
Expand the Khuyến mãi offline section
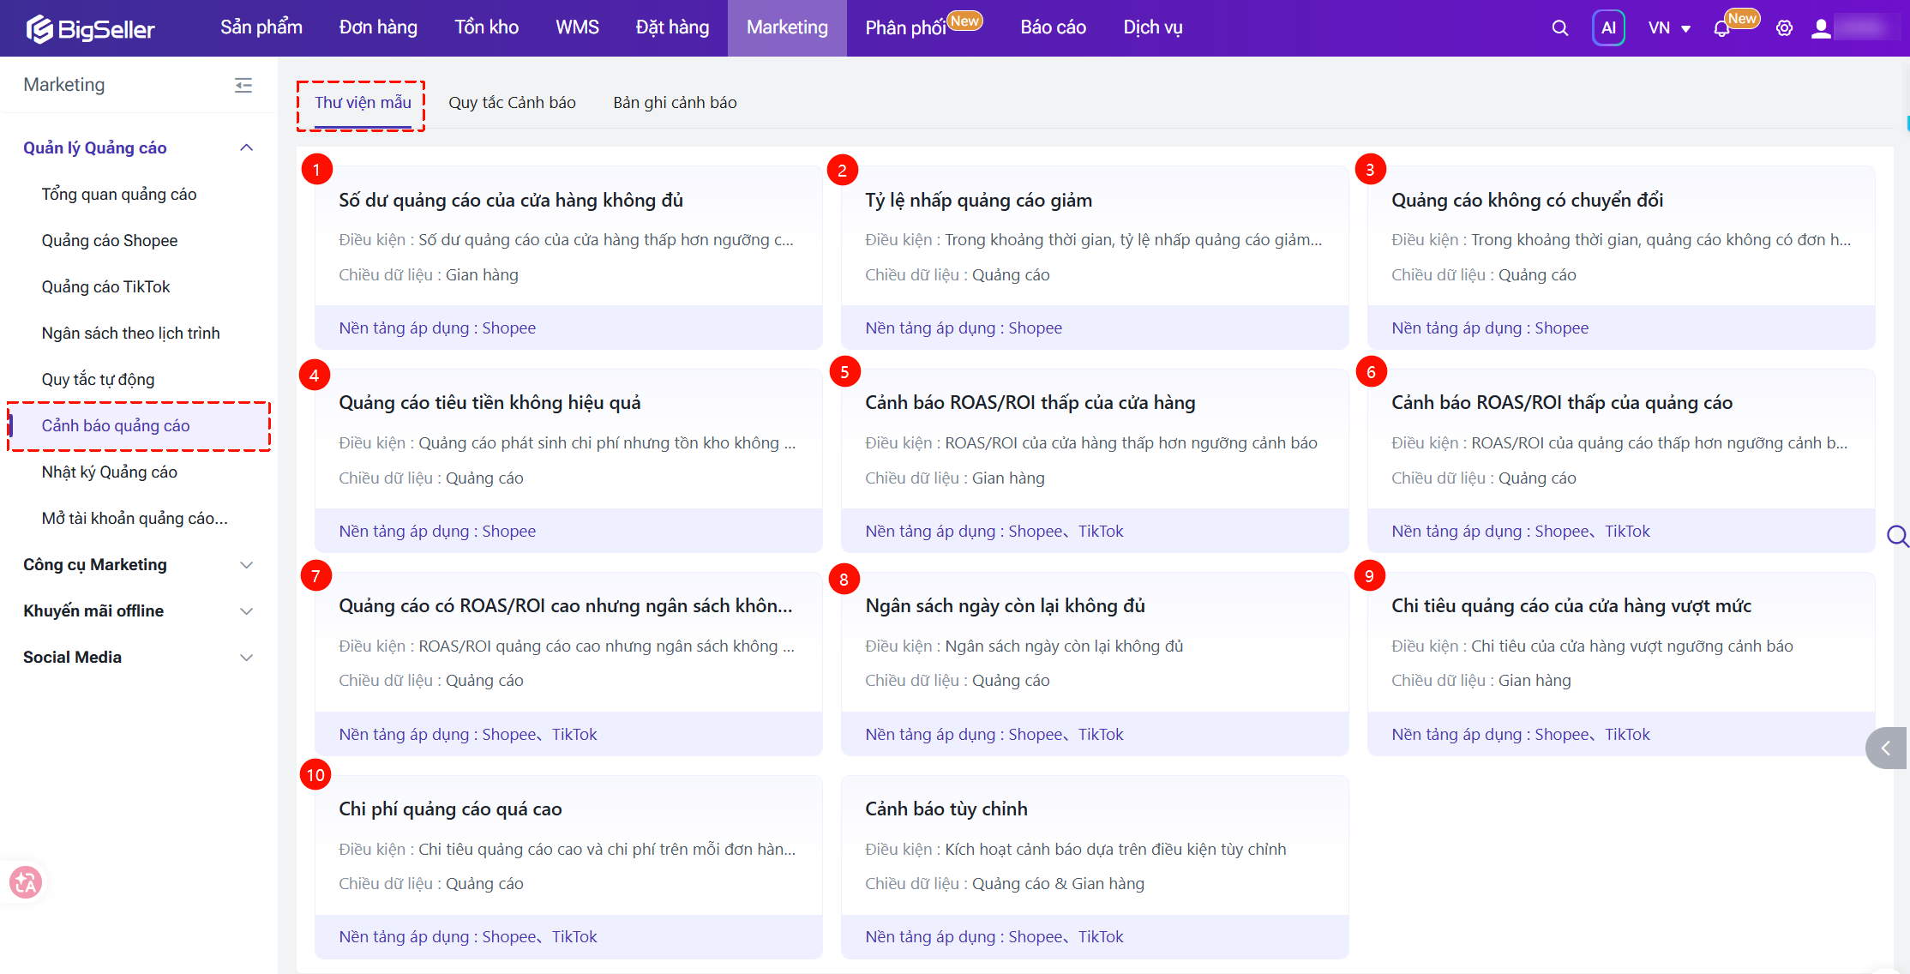pos(246,610)
